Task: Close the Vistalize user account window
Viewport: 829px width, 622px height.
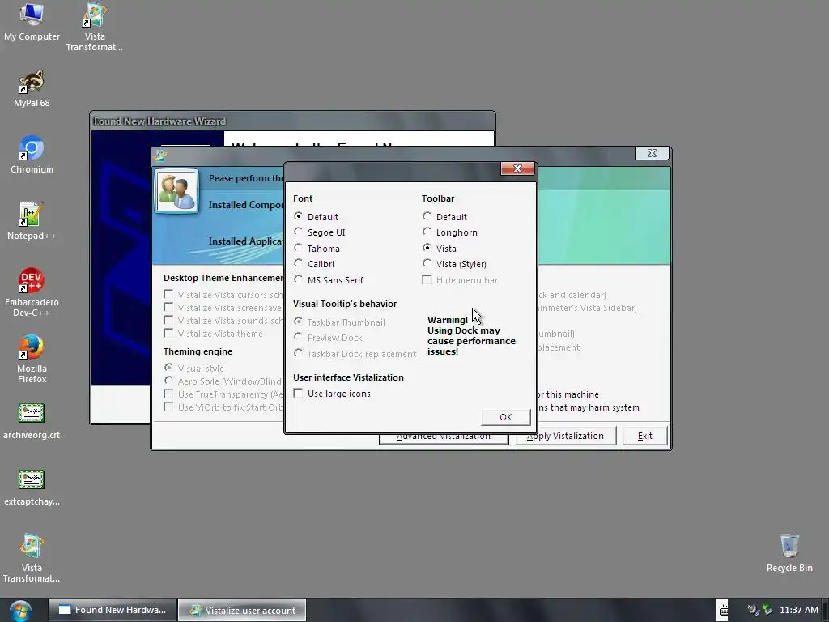Action: point(652,153)
